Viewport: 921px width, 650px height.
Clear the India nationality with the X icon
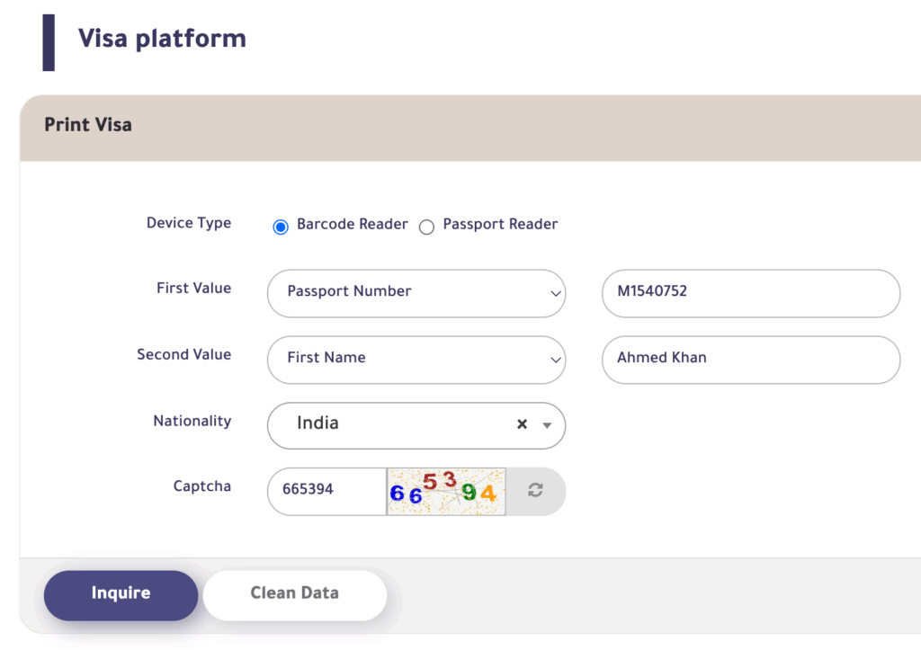pos(522,423)
